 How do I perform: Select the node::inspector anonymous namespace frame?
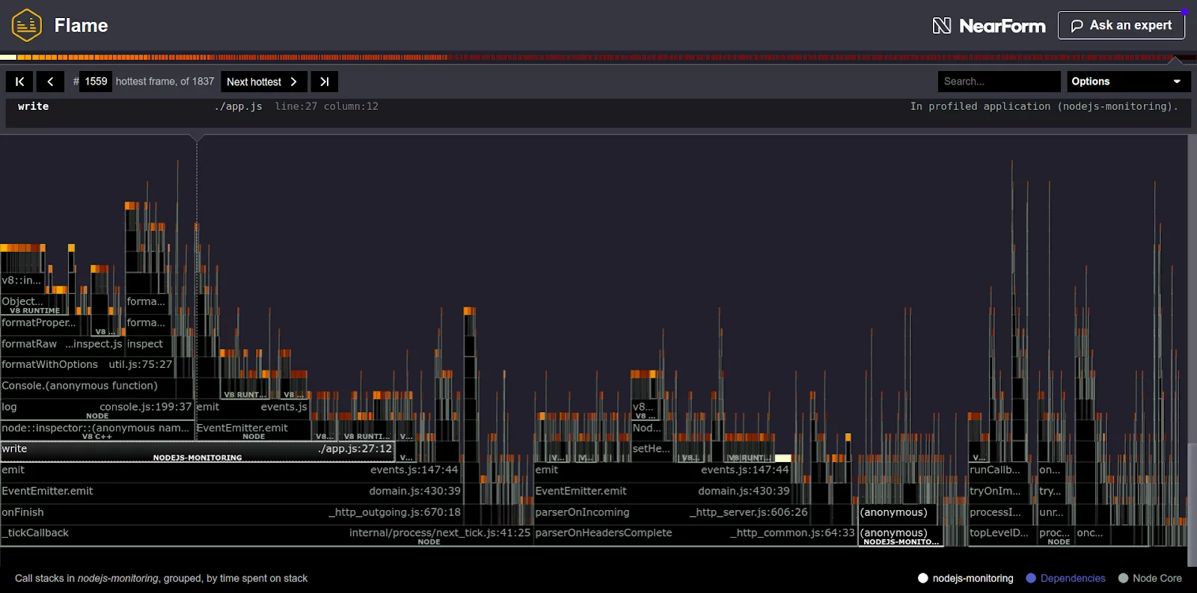coord(97,430)
